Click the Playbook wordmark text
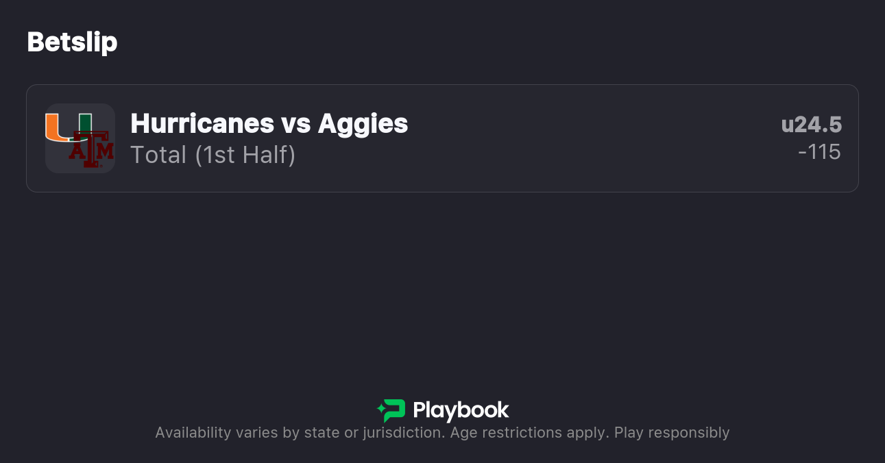The image size is (885, 463). [x=461, y=410]
